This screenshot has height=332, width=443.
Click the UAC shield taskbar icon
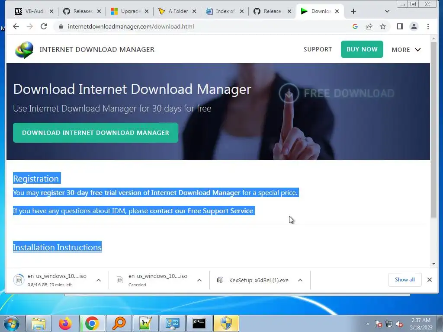click(226, 323)
